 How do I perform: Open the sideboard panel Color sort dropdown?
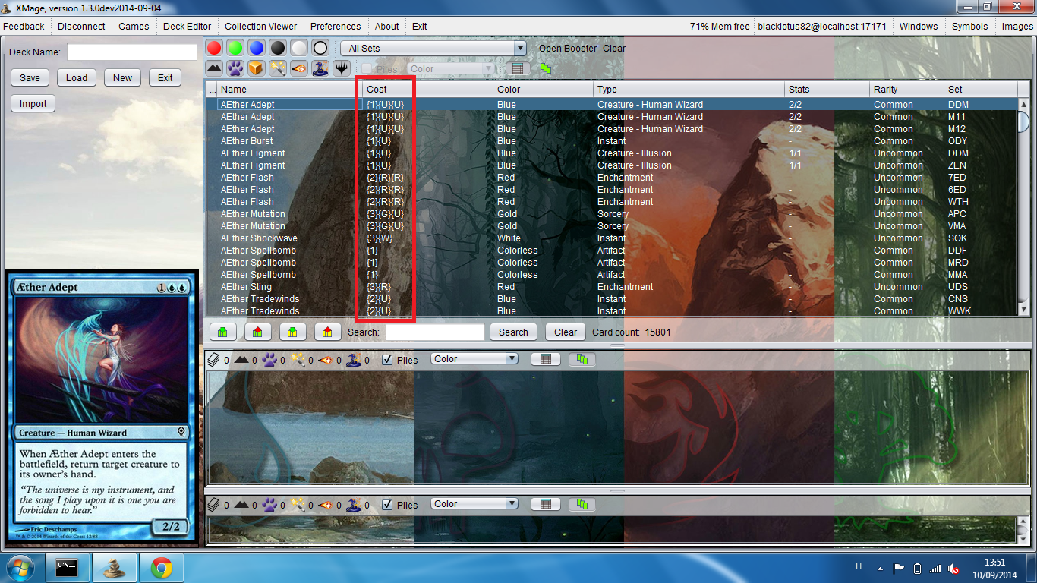474,503
